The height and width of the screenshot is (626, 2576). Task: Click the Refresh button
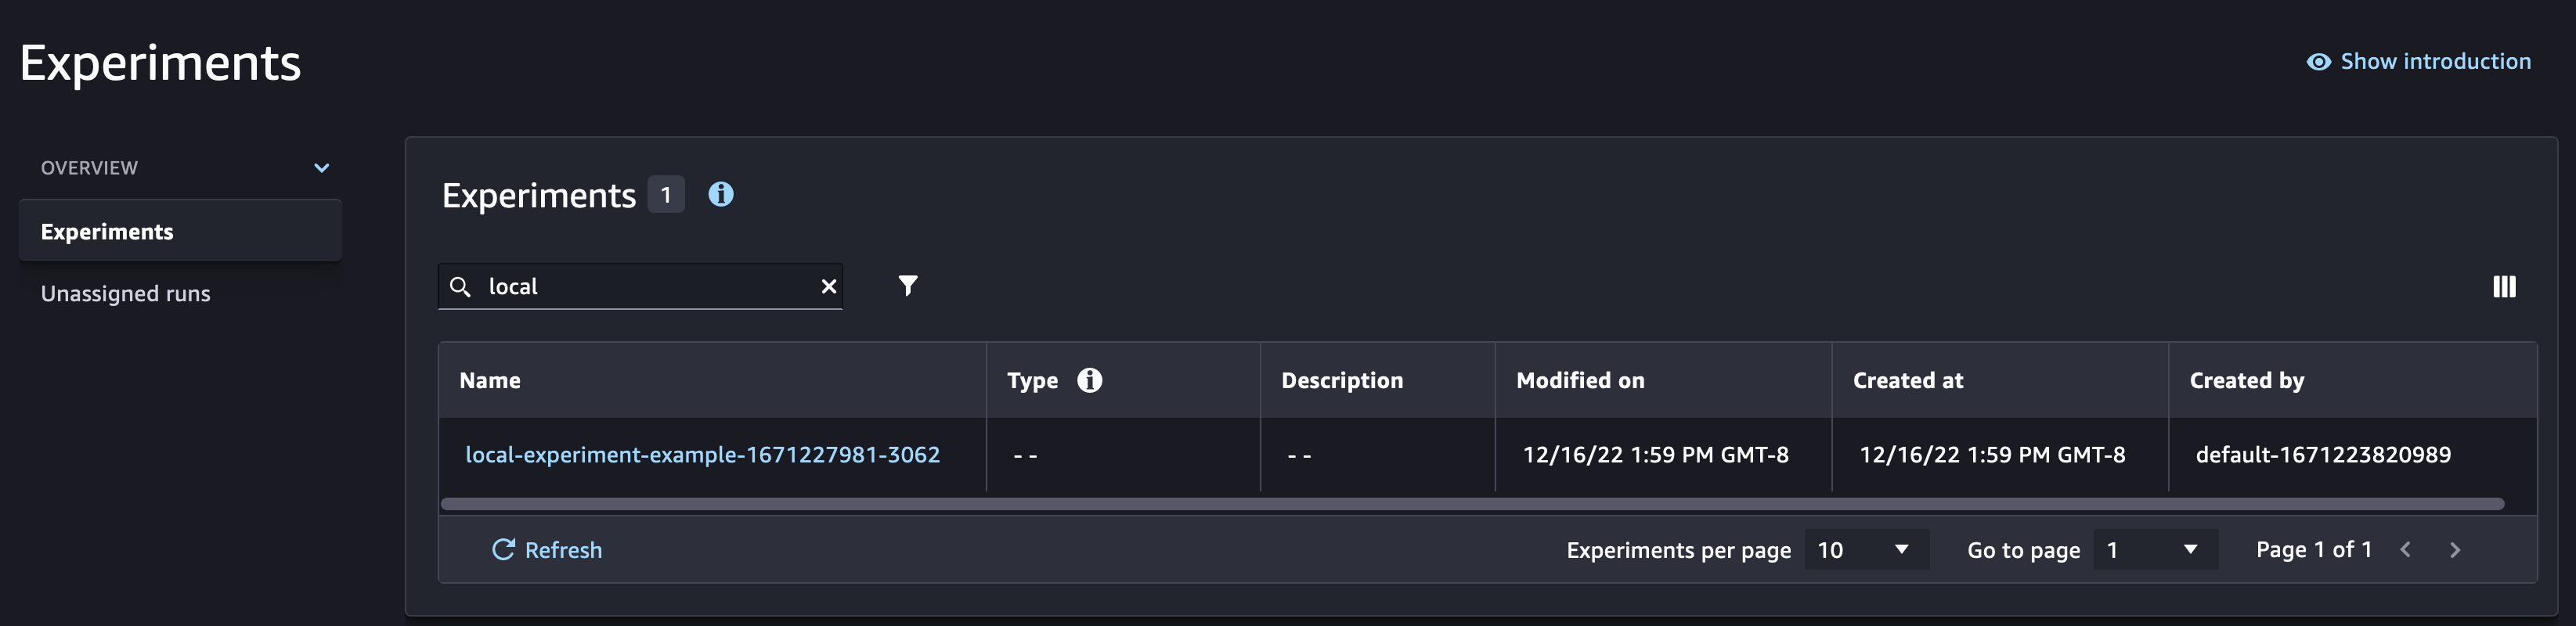coord(546,550)
